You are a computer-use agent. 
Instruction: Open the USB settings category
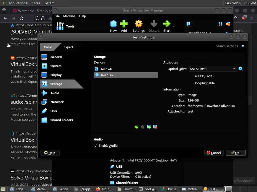[x=61, y=111]
